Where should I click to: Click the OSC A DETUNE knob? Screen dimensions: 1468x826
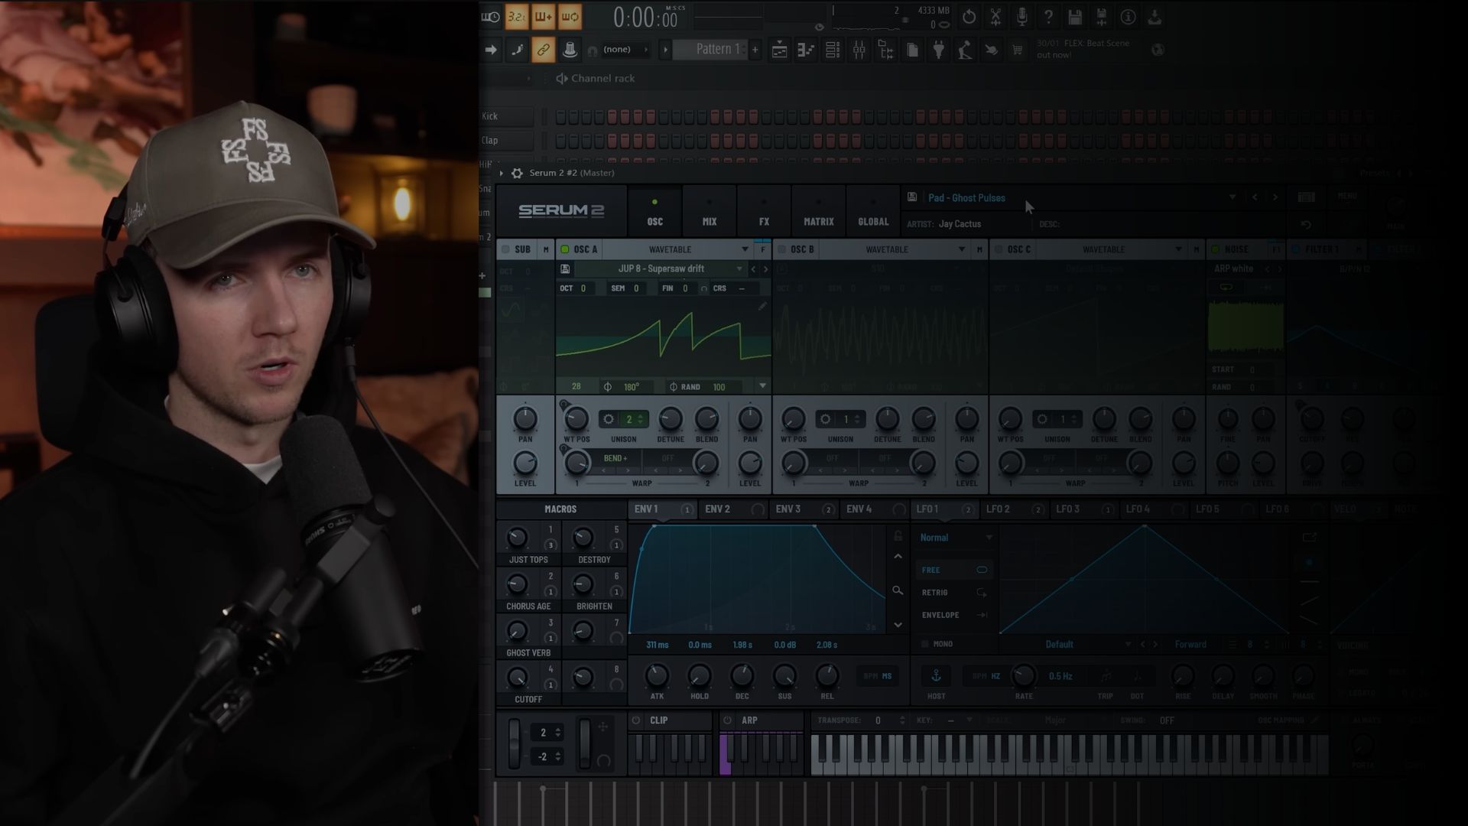click(671, 419)
